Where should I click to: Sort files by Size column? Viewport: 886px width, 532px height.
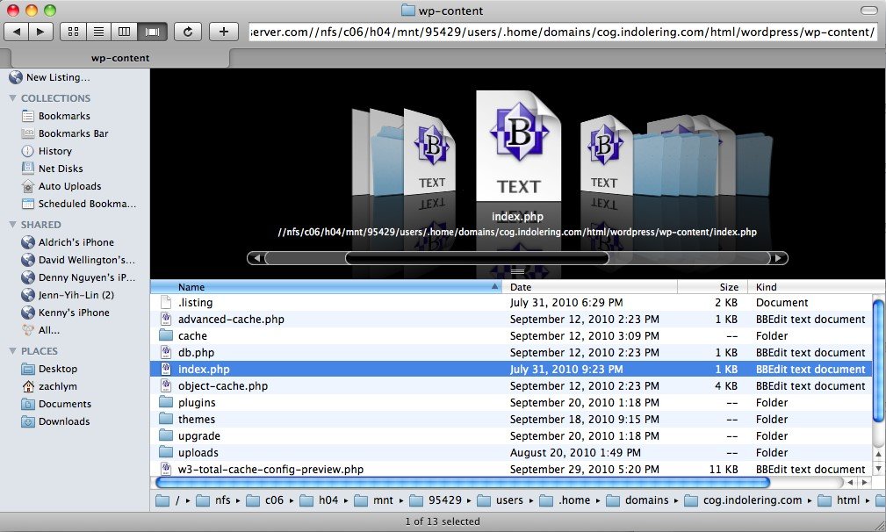click(712, 287)
